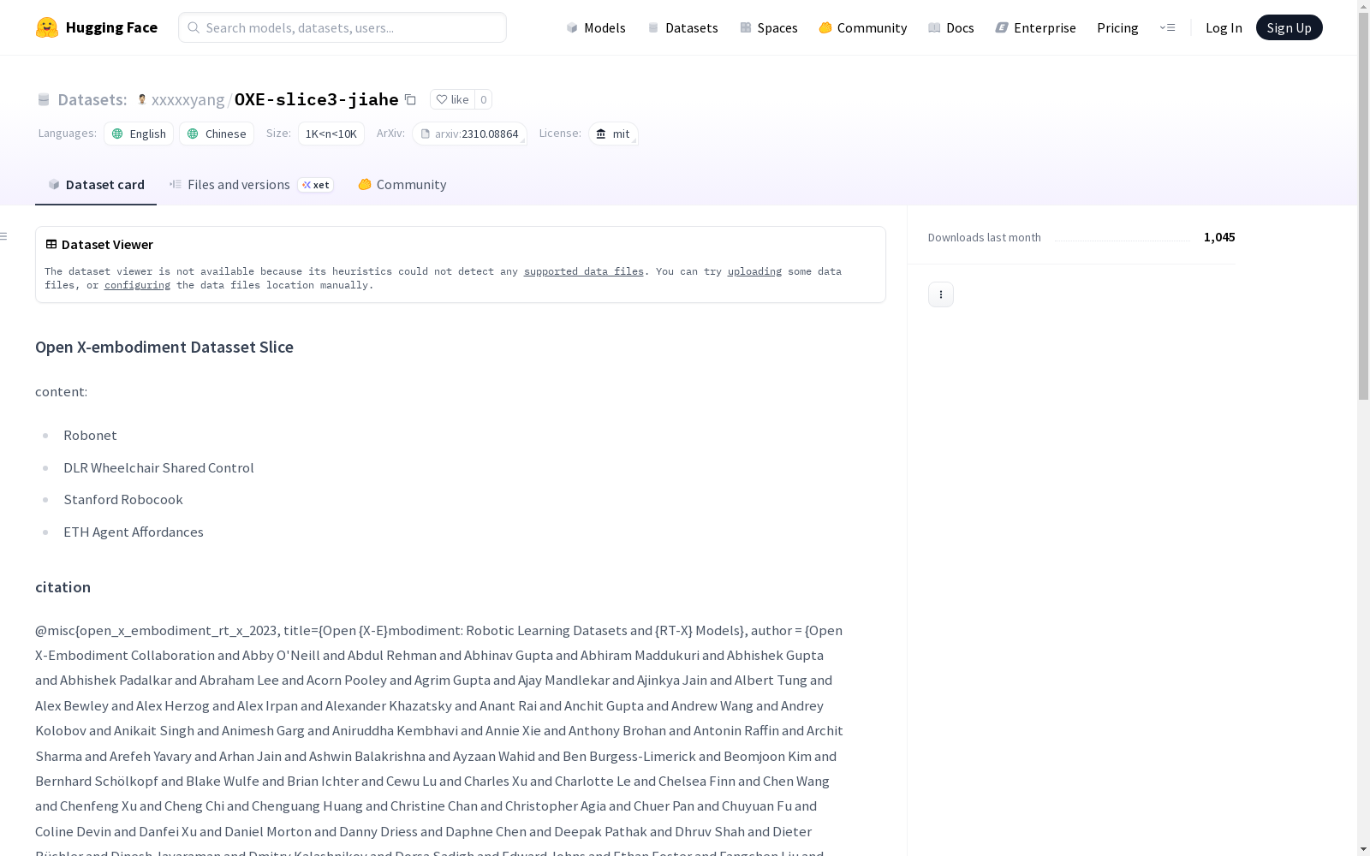Image resolution: width=1370 pixels, height=856 pixels.
Task: Open the supported data files link
Action: tap(583, 271)
